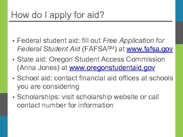Click the italic text 'Free Application for'

pos(134,41)
